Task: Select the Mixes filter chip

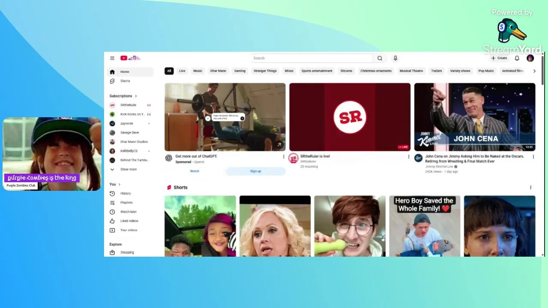Action: point(289,71)
